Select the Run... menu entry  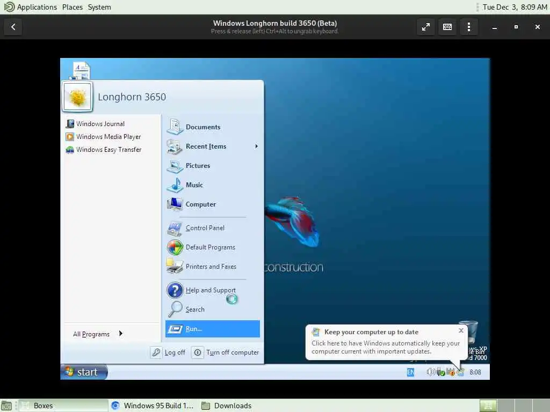tap(213, 329)
